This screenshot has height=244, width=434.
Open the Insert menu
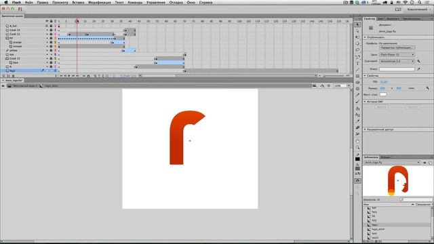pos(78,2)
